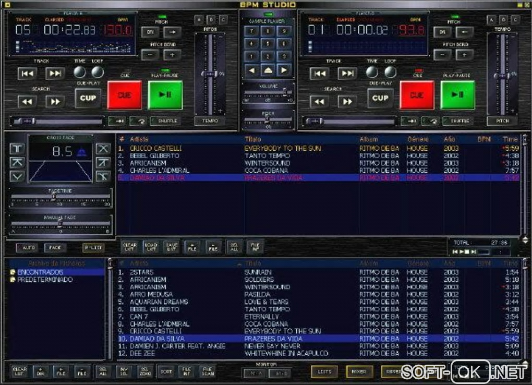Skip to previous track on Player A

click(28, 74)
